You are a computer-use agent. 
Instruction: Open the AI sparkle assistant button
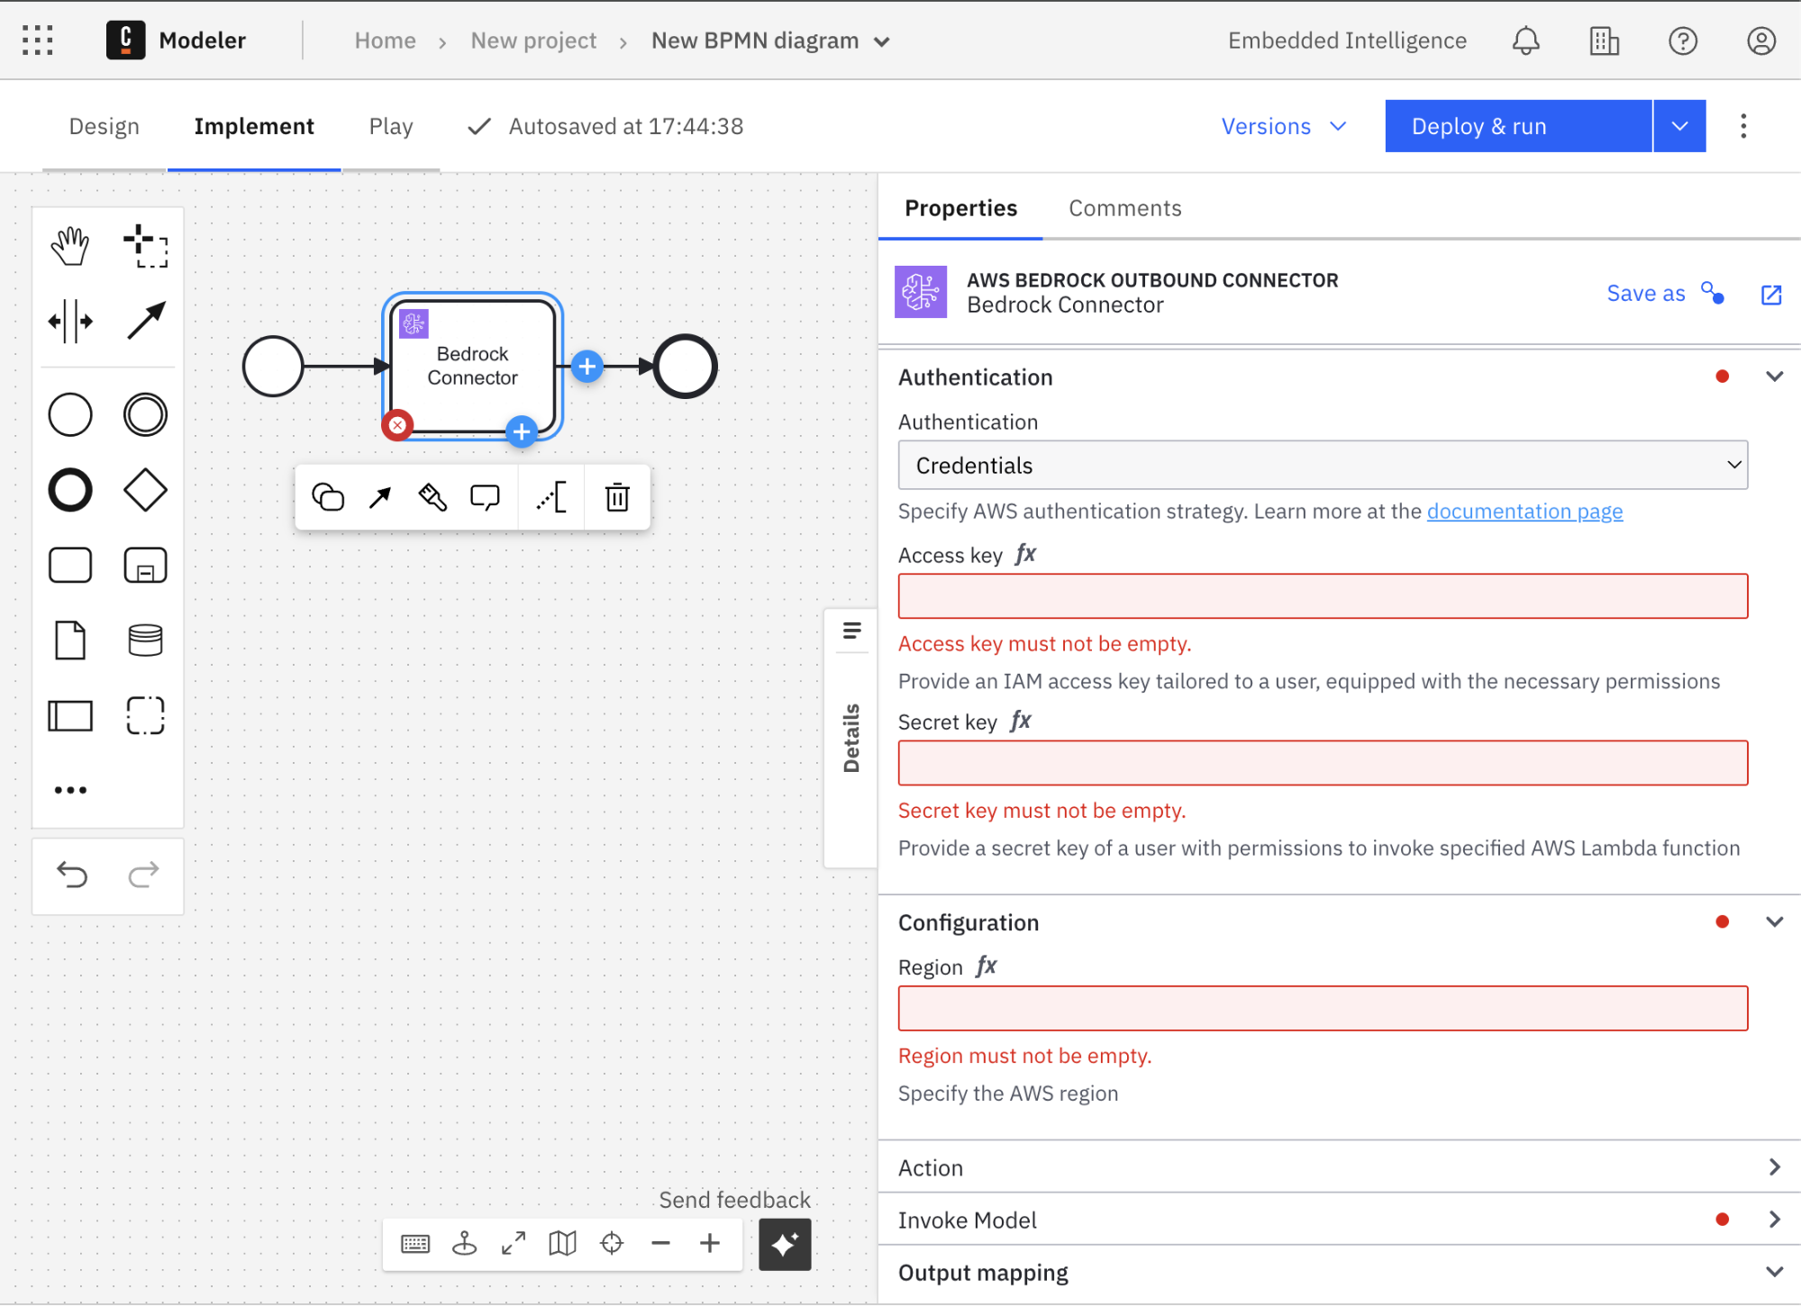pos(784,1244)
